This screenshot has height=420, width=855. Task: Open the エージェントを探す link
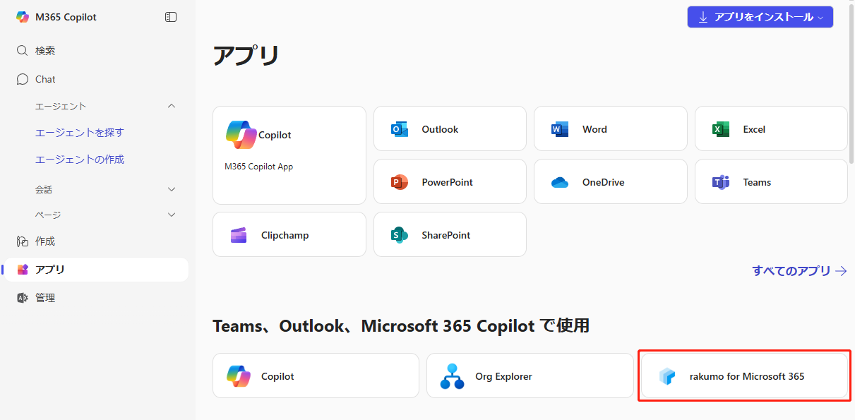pyautogui.click(x=80, y=133)
